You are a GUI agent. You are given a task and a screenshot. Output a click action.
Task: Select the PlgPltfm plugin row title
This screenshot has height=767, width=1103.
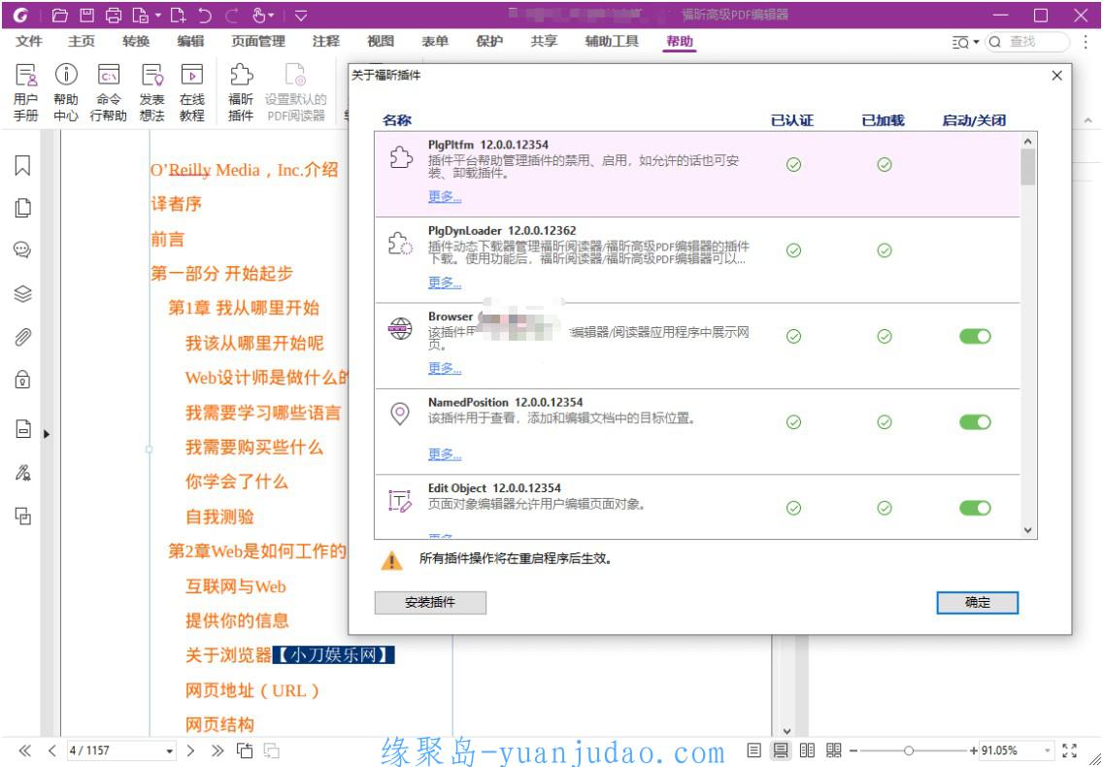click(488, 145)
